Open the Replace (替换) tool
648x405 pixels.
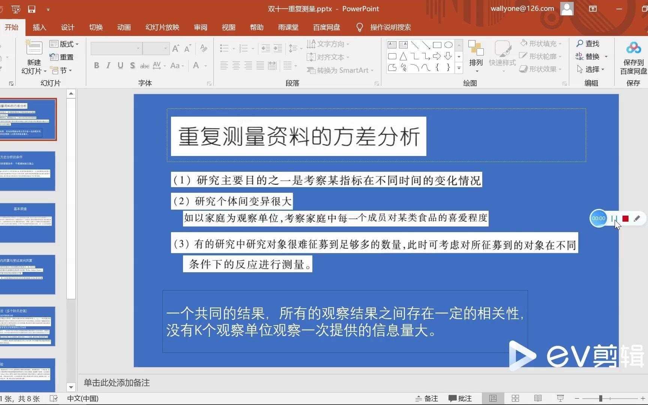click(x=591, y=56)
